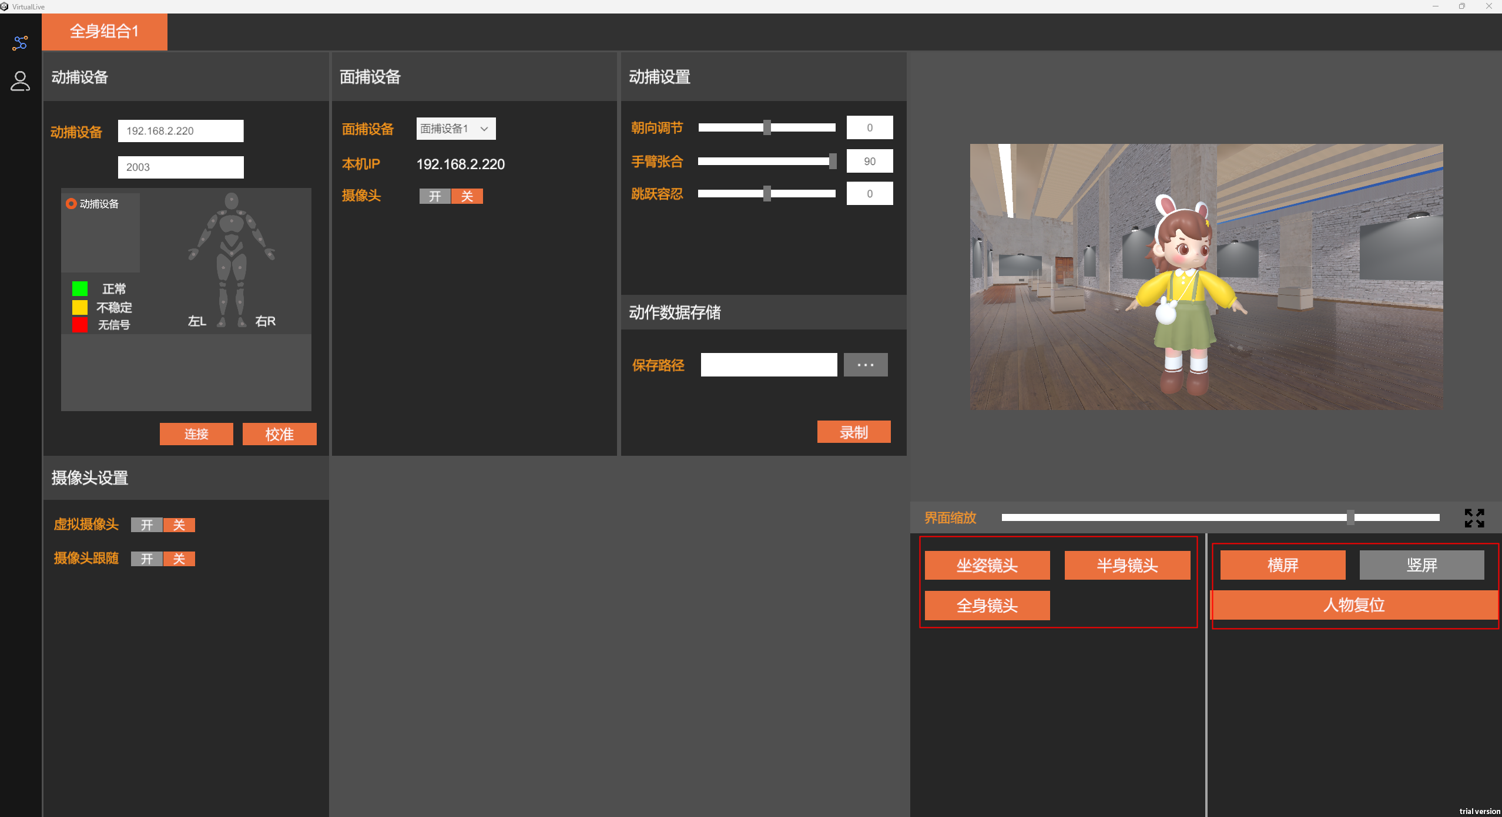Enable the 虚拟摄像头 开 switch
1502x817 pixels.
point(147,525)
